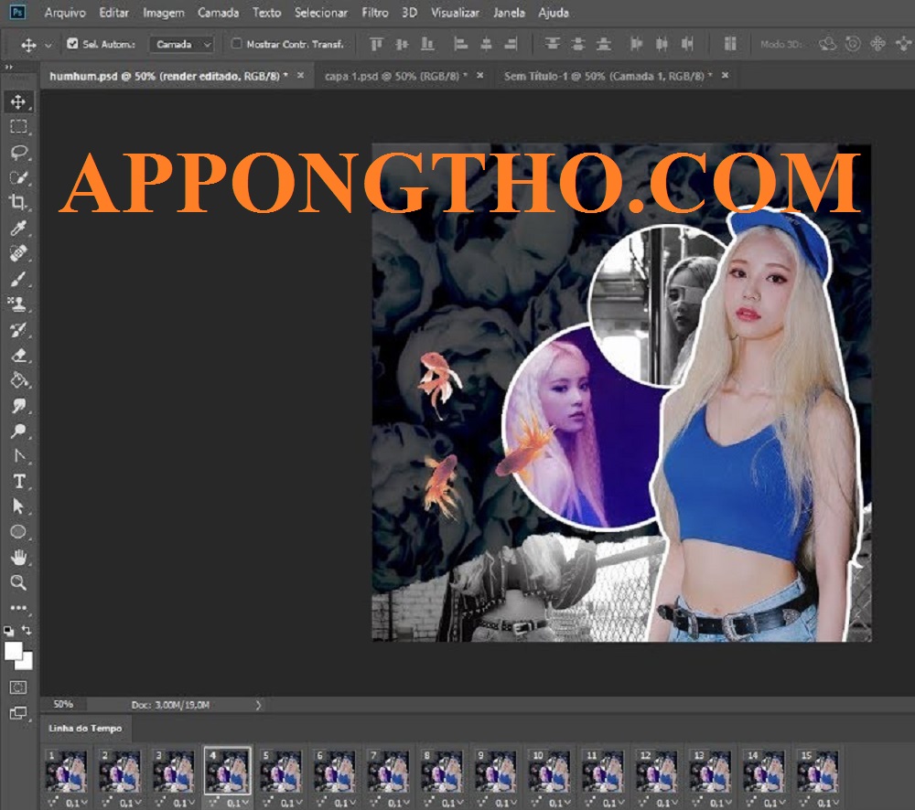Viewport: 915px width, 810px height.
Task: Click the Auto-Align Layers icon
Action: pyautogui.click(x=730, y=44)
